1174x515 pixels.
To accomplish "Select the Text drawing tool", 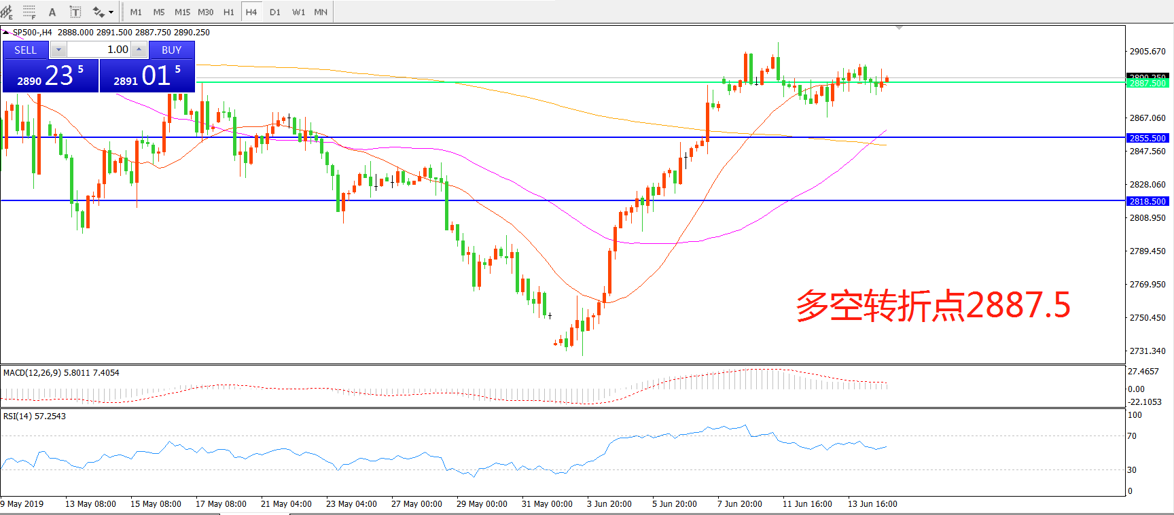I will click(x=52, y=12).
